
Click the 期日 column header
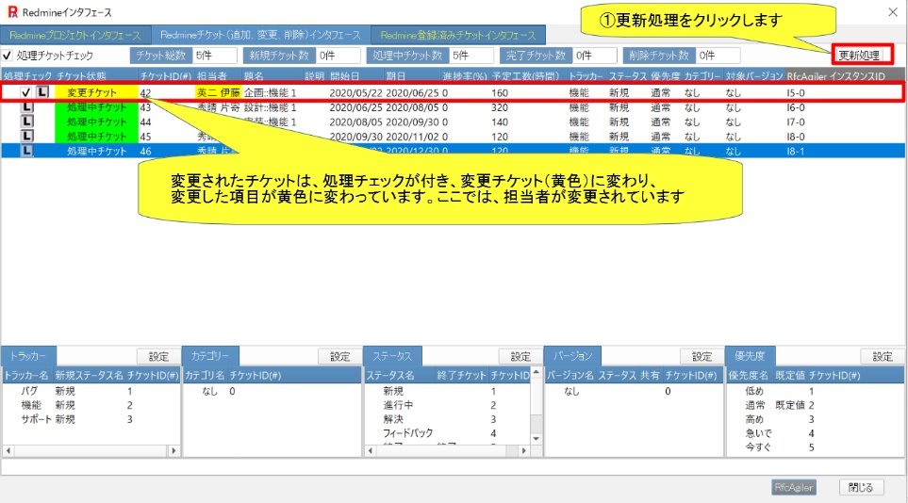[396, 75]
